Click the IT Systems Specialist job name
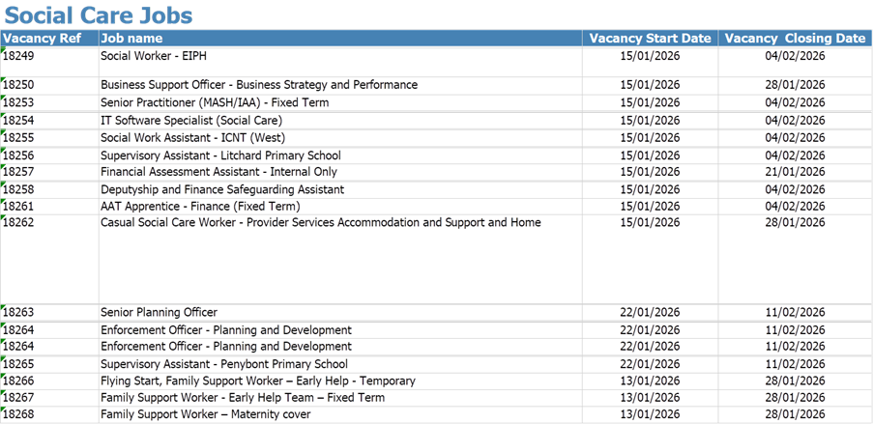The width and height of the screenshot is (873, 424). pyautogui.click(x=181, y=120)
